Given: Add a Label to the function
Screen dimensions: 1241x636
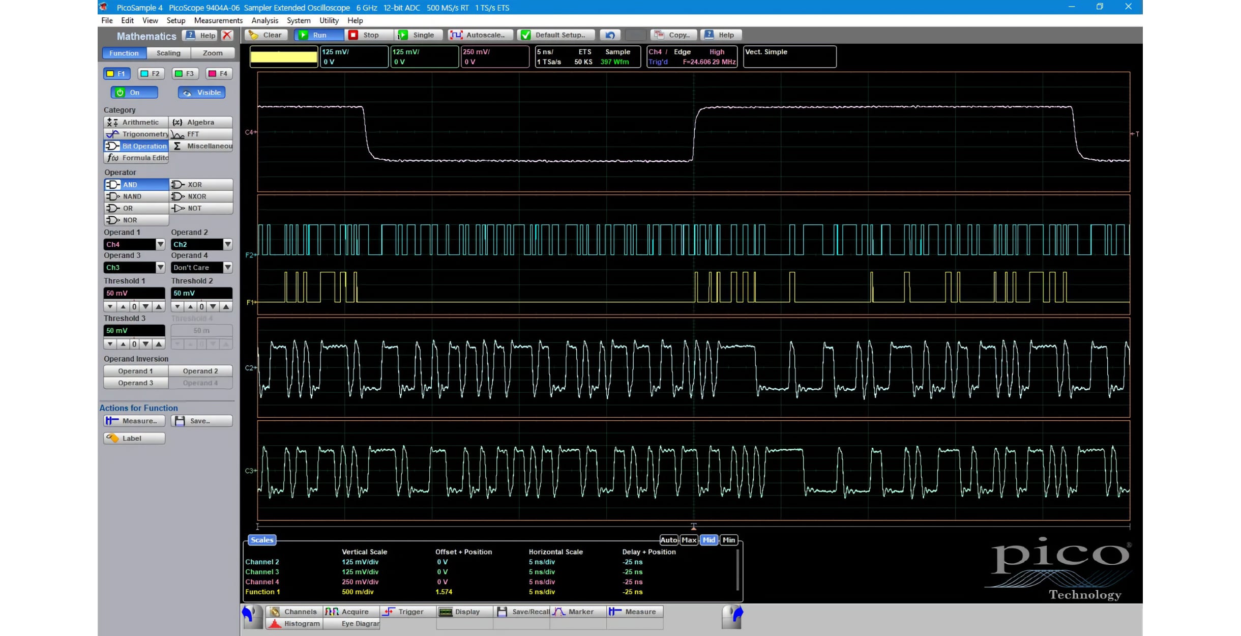Looking at the screenshot, I should tap(134, 438).
